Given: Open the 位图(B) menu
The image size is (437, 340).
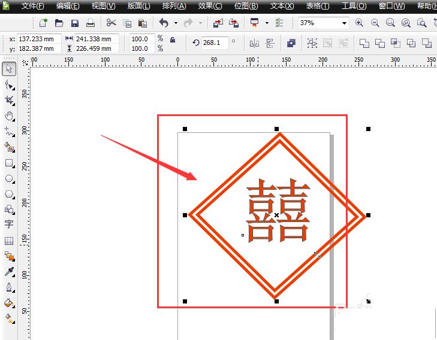Looking at the screenshot, I should tap(246, 6).
